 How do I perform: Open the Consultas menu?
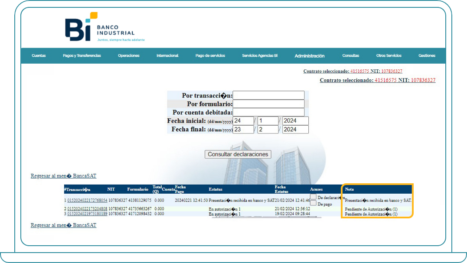click(x=350, y=55)
